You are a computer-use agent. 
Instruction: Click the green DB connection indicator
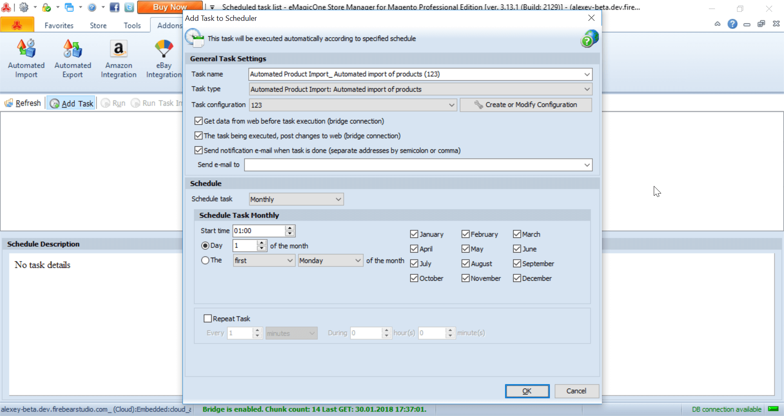773,409
